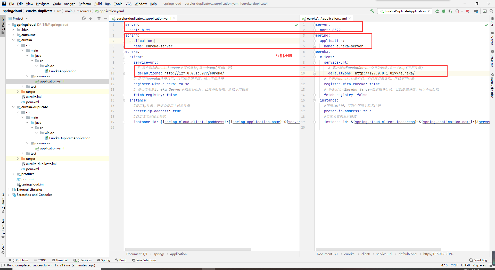Toggle tool window bars in status corner
The width and height of the screenshot is (495, 270).
(x=3, y=265)
